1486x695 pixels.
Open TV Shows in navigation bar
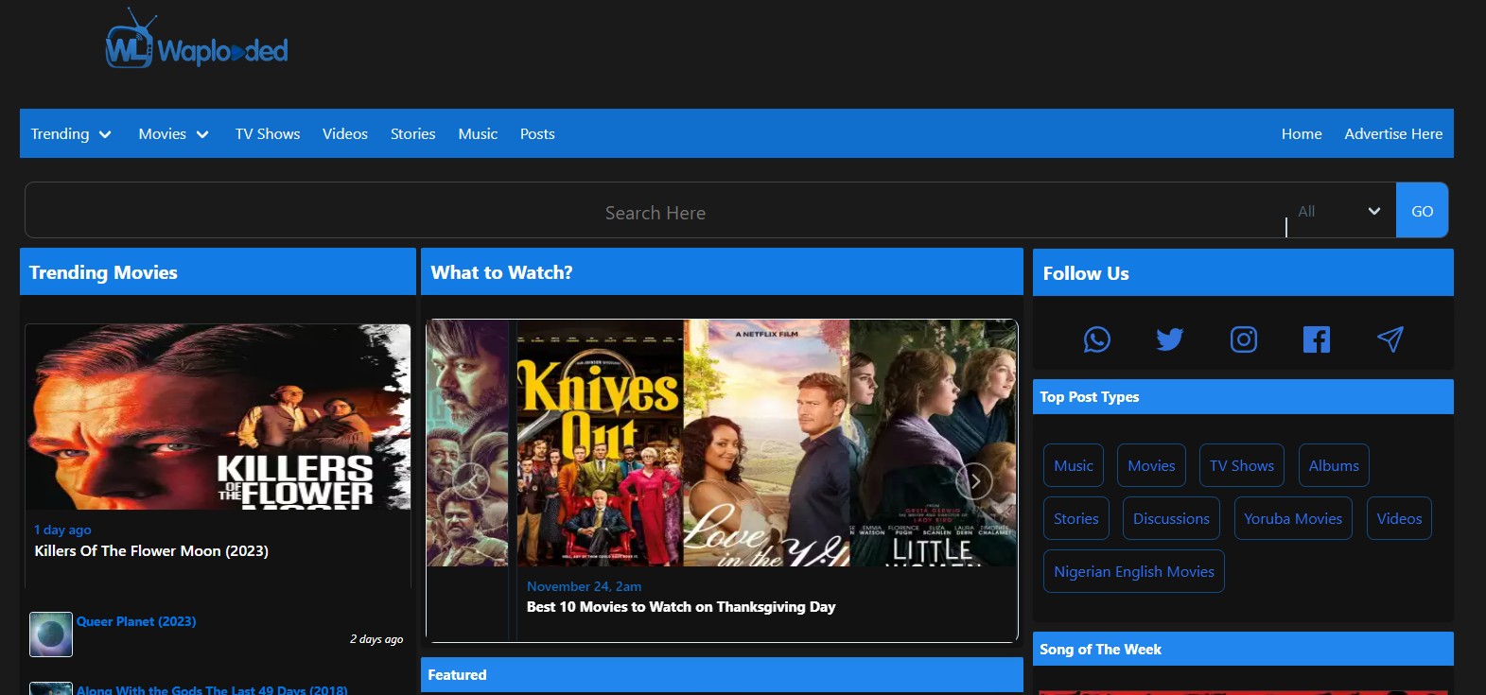(268, 134)
